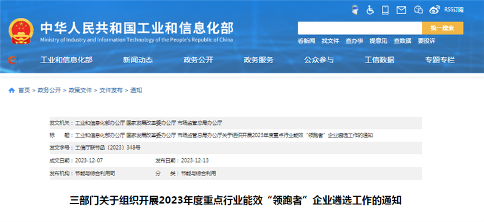Open 提意见 quick link
This screenshot has width=484, height=222.
pos(378,41)
